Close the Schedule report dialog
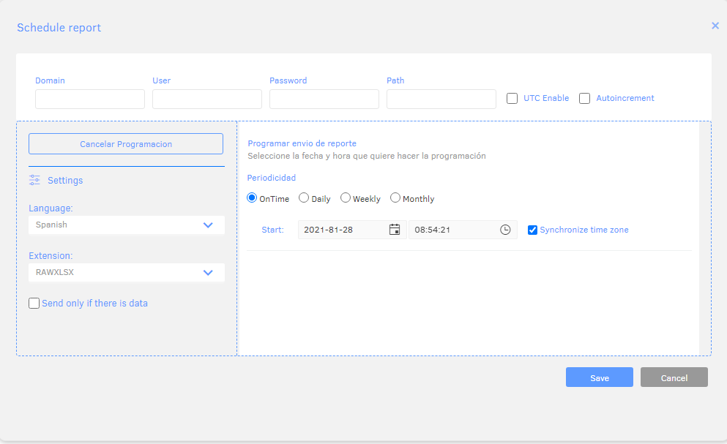Viewport: 727px width, 444px height. 715,26
